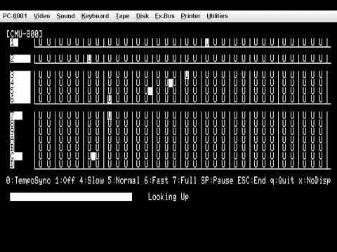Click the white playback progress bar
The image size is (337, 252).
[x=71, y=197]
